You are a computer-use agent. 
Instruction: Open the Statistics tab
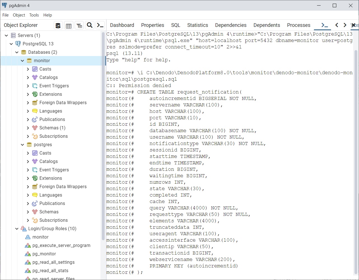198,25
